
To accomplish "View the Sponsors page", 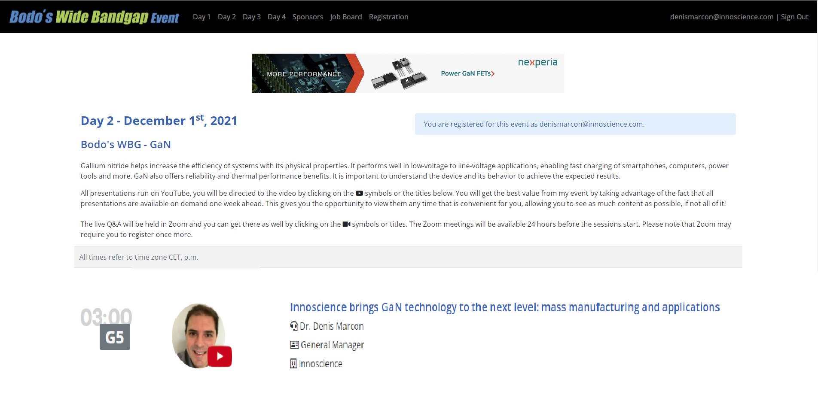I will click(x=308, y=17).
